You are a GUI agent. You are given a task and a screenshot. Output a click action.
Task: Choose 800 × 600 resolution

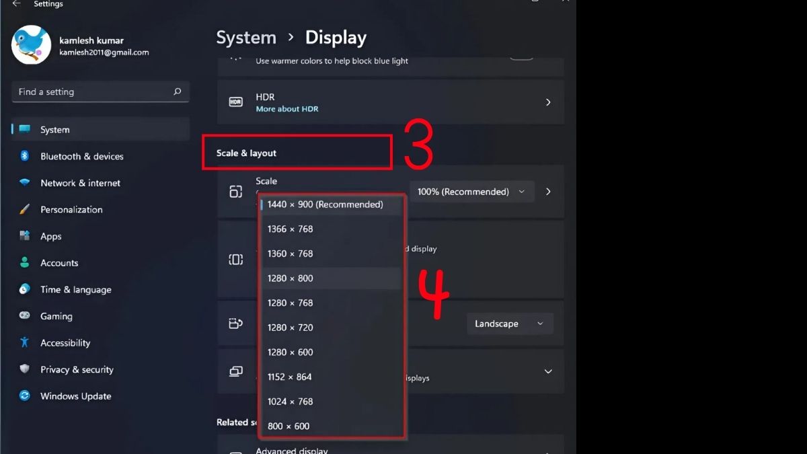point(332,426)
